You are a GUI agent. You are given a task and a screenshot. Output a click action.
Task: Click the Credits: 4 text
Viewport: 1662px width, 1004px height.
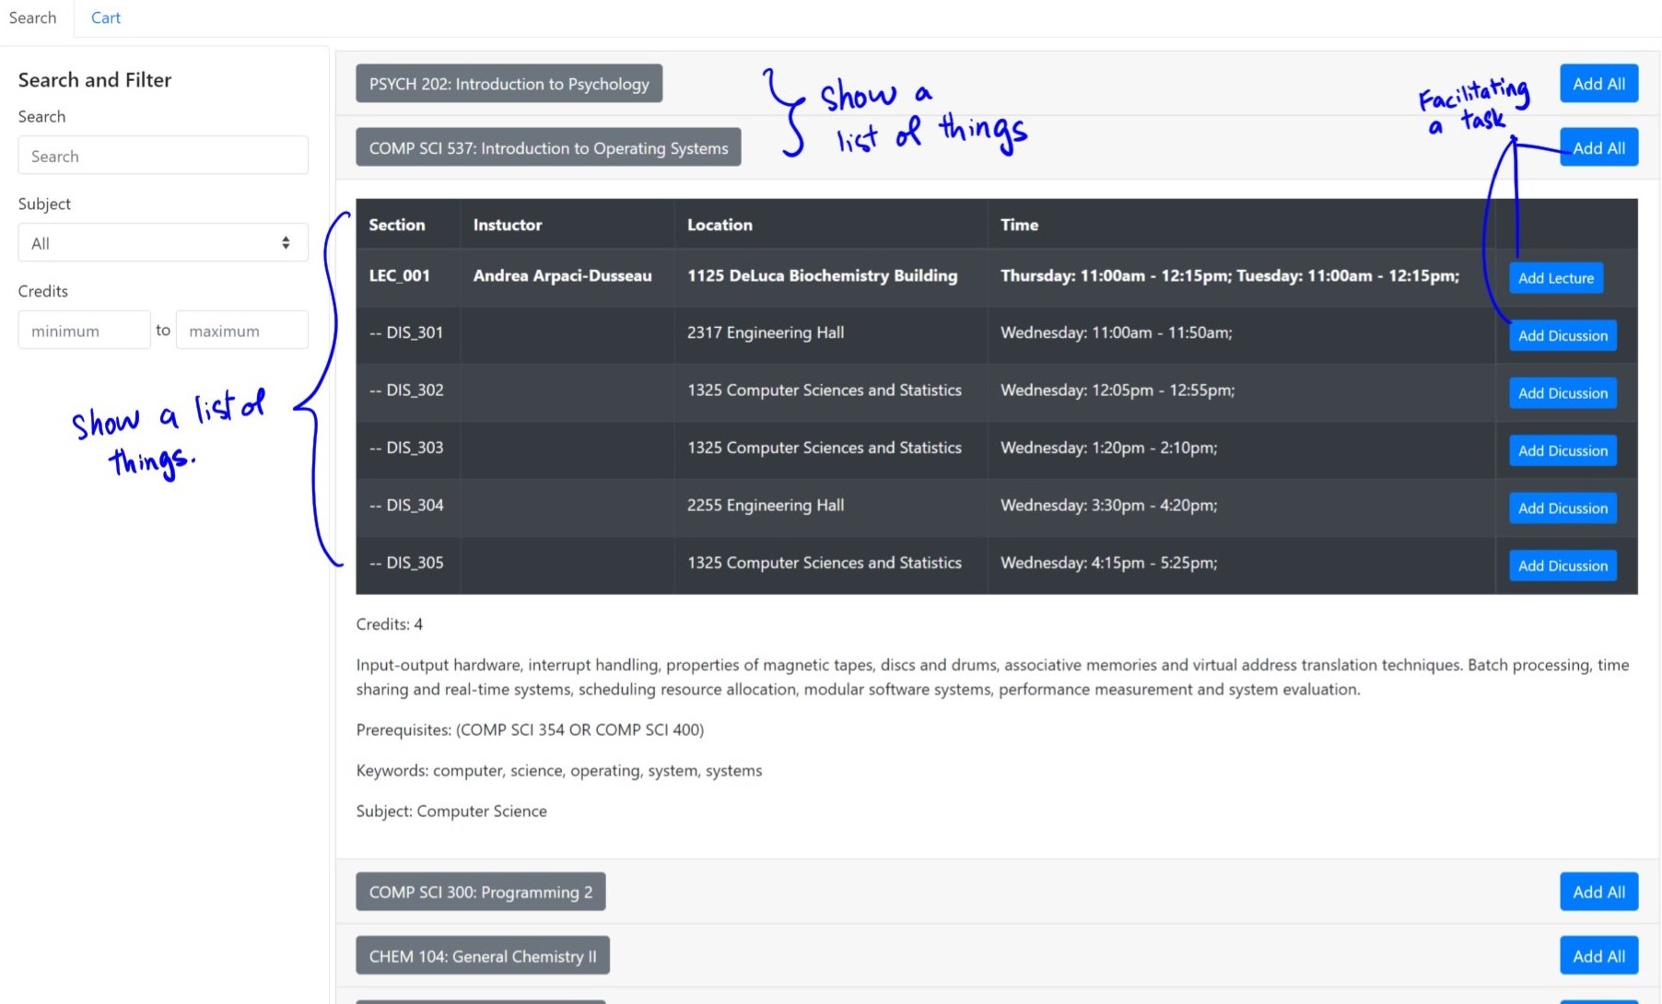(x=390, y=625)
